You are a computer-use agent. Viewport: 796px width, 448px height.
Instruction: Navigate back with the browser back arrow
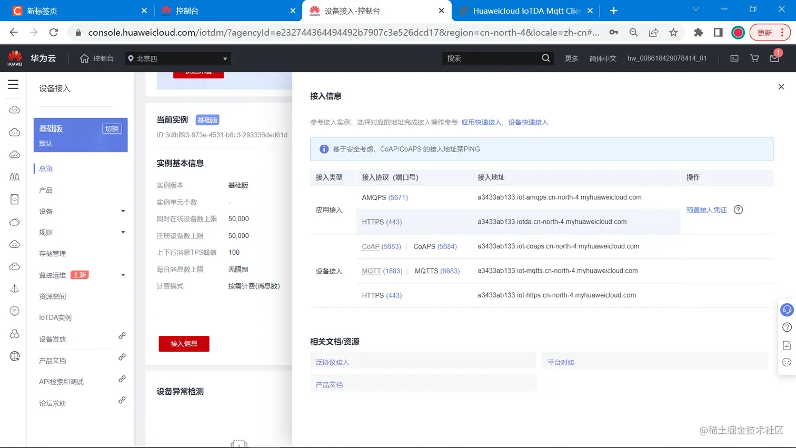[x=14, y=33]
